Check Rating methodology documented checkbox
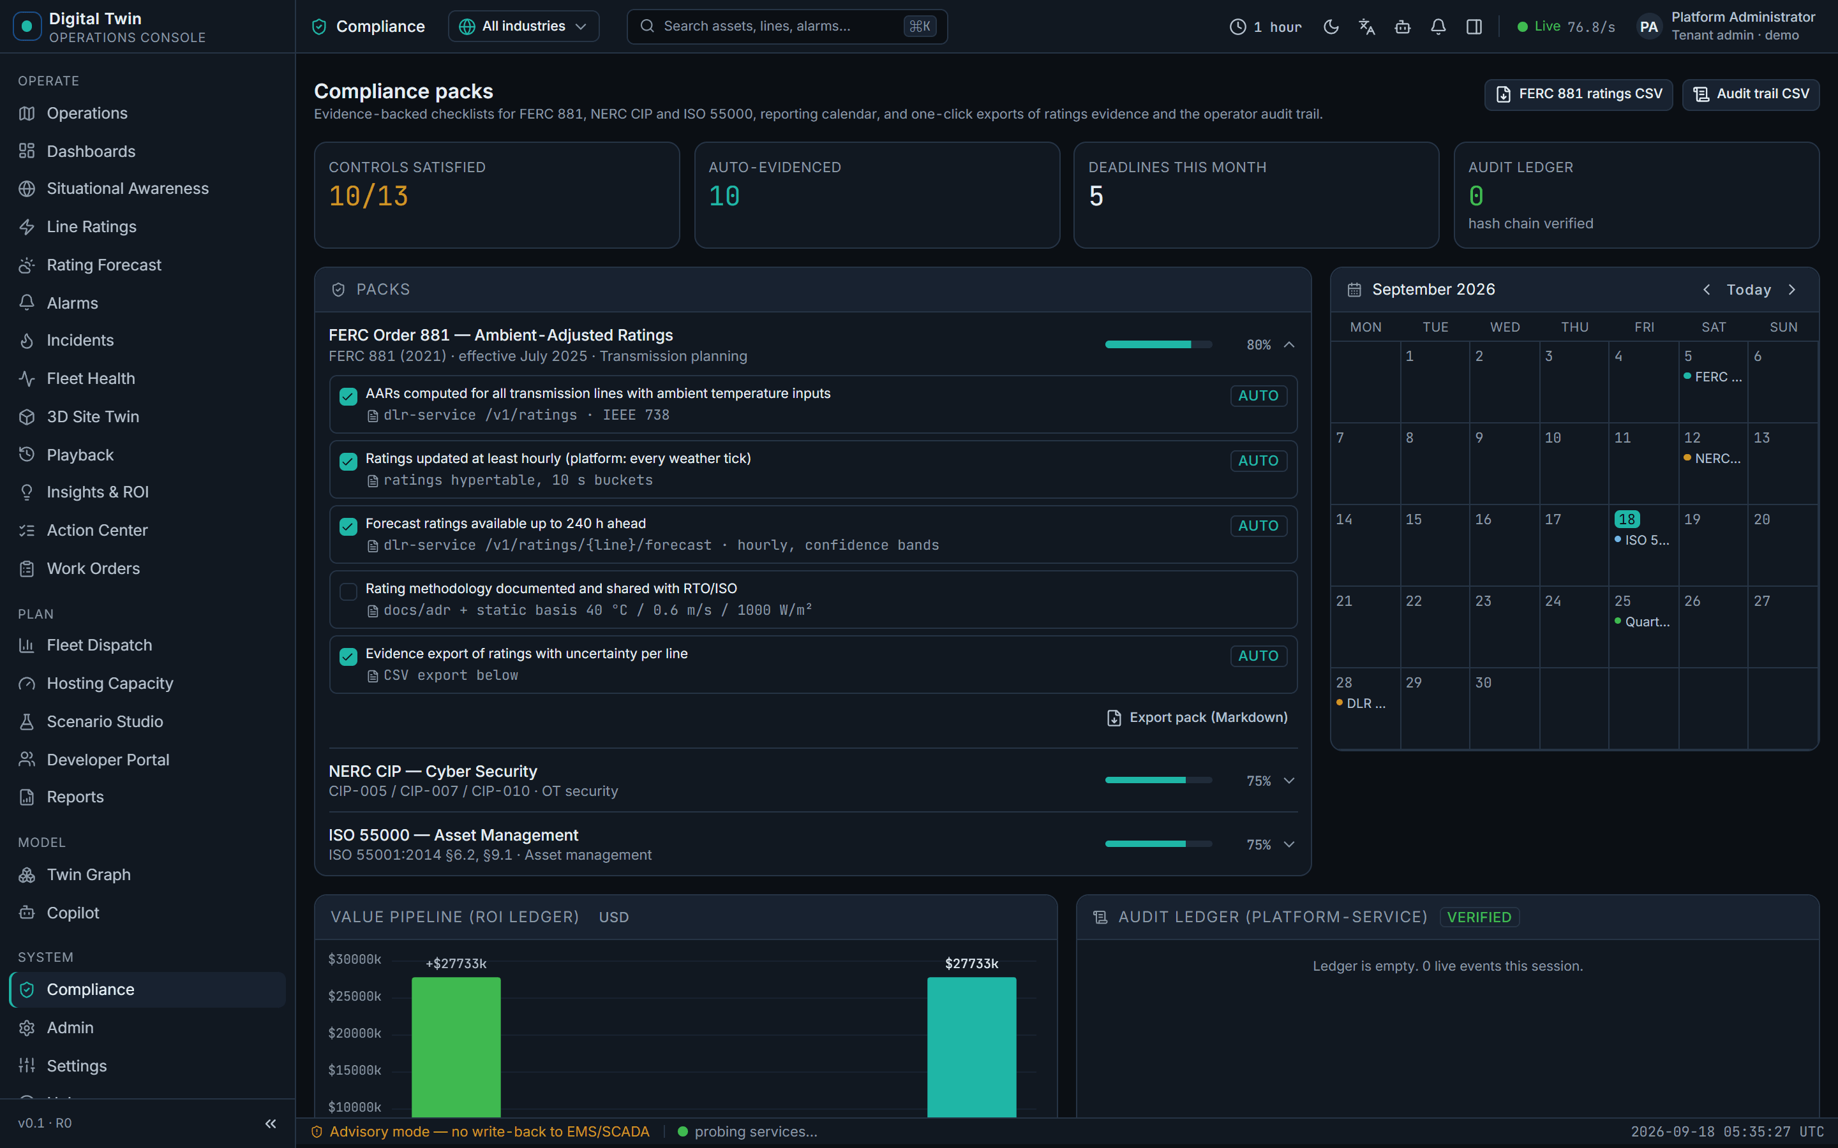Screen dimensions: 1838x1148 click(348, 591)
